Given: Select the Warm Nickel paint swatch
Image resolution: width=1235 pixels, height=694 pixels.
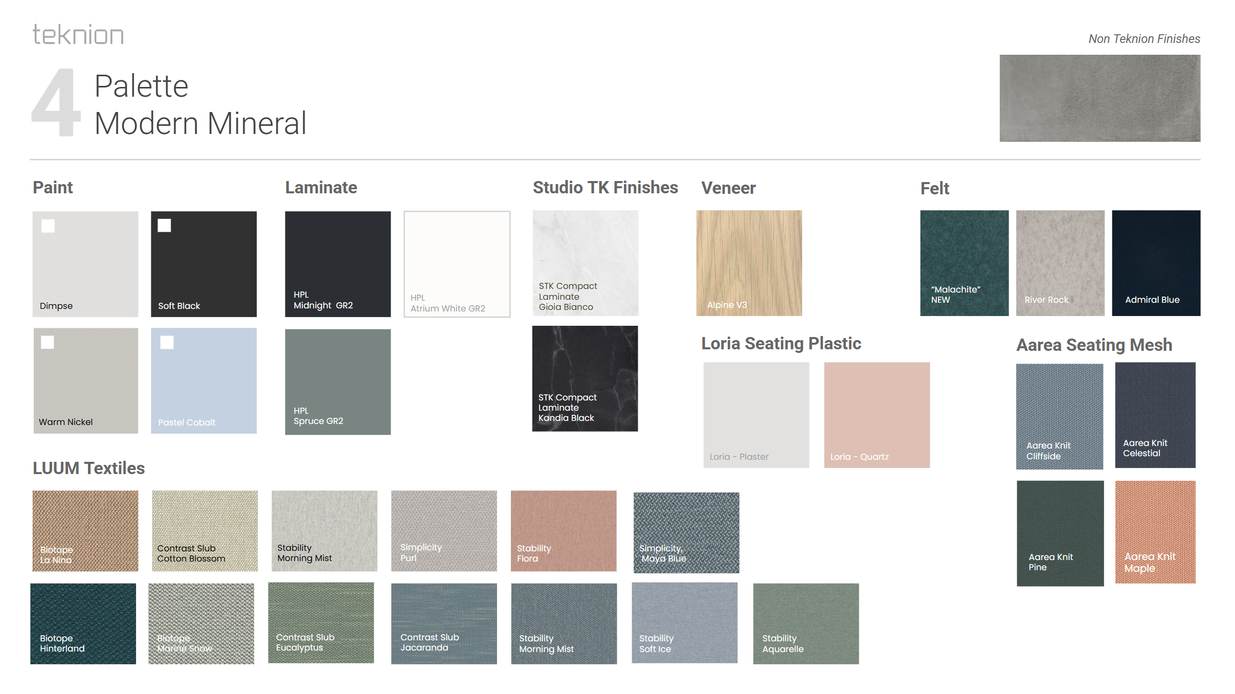Looking at the screenshot, I should (x=86, y=380).
